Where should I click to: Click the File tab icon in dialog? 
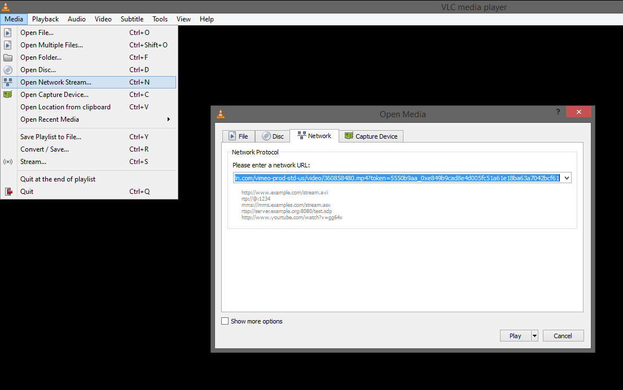(232, 136)
